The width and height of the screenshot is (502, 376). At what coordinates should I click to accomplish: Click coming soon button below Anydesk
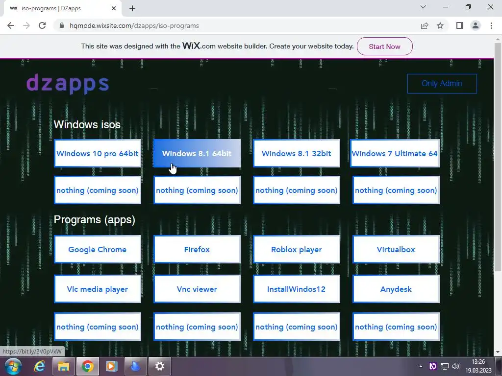(396, 327)
